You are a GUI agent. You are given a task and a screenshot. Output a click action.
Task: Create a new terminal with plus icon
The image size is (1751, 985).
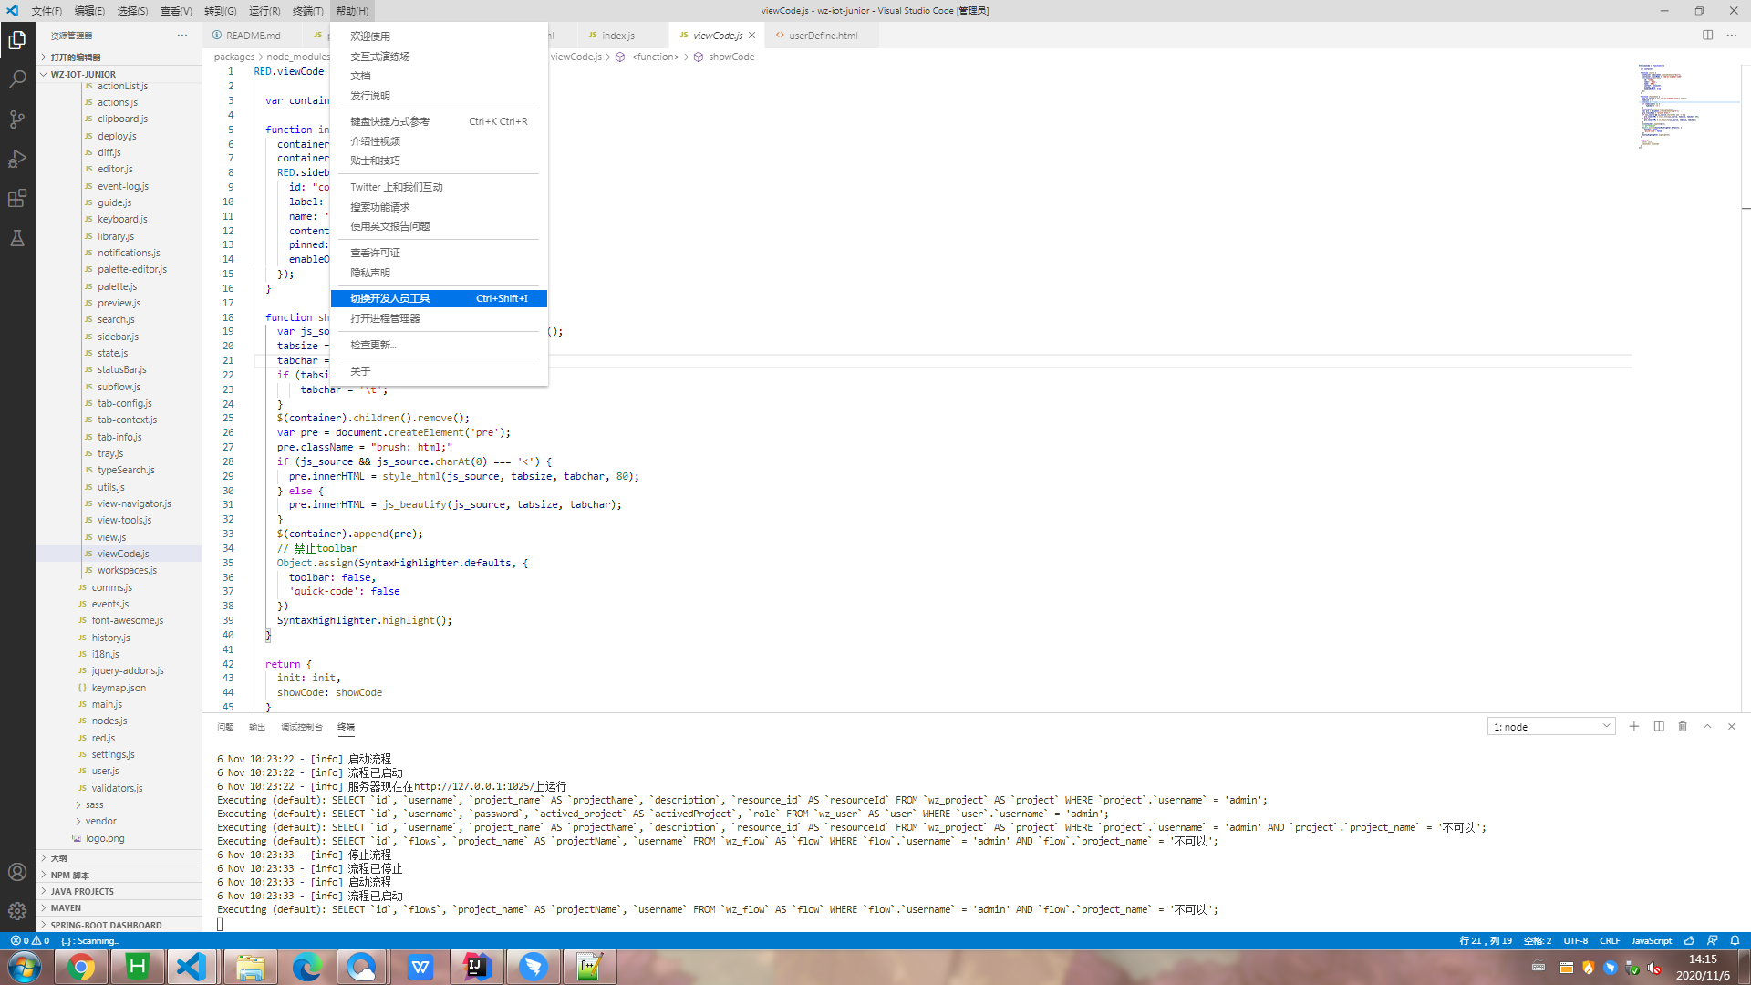coord(1634,727)
